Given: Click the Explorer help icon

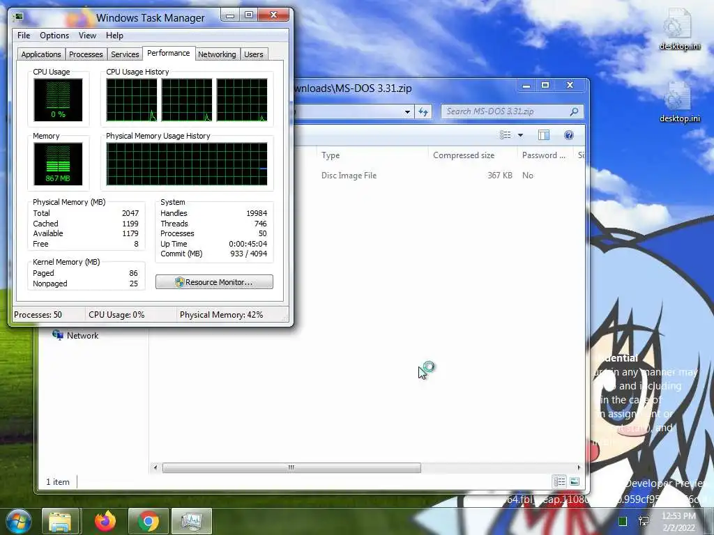Looking at the screenshot, I should pos(568,134).
